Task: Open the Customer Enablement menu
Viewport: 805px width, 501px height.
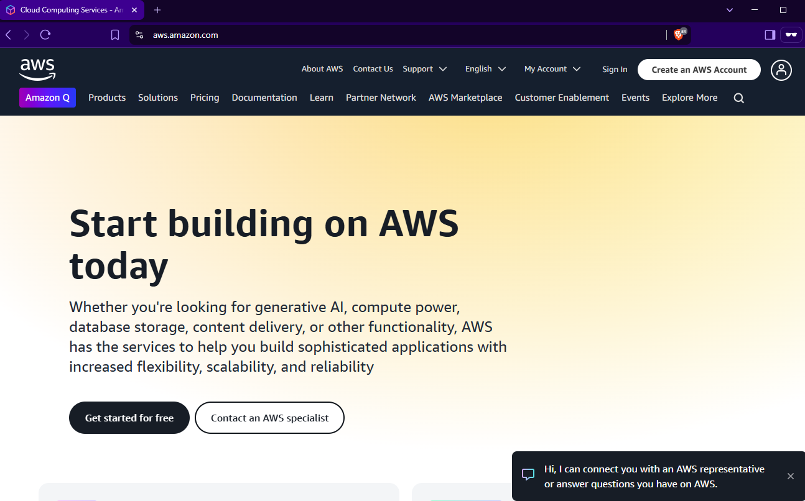Action: tap(562, 98)
